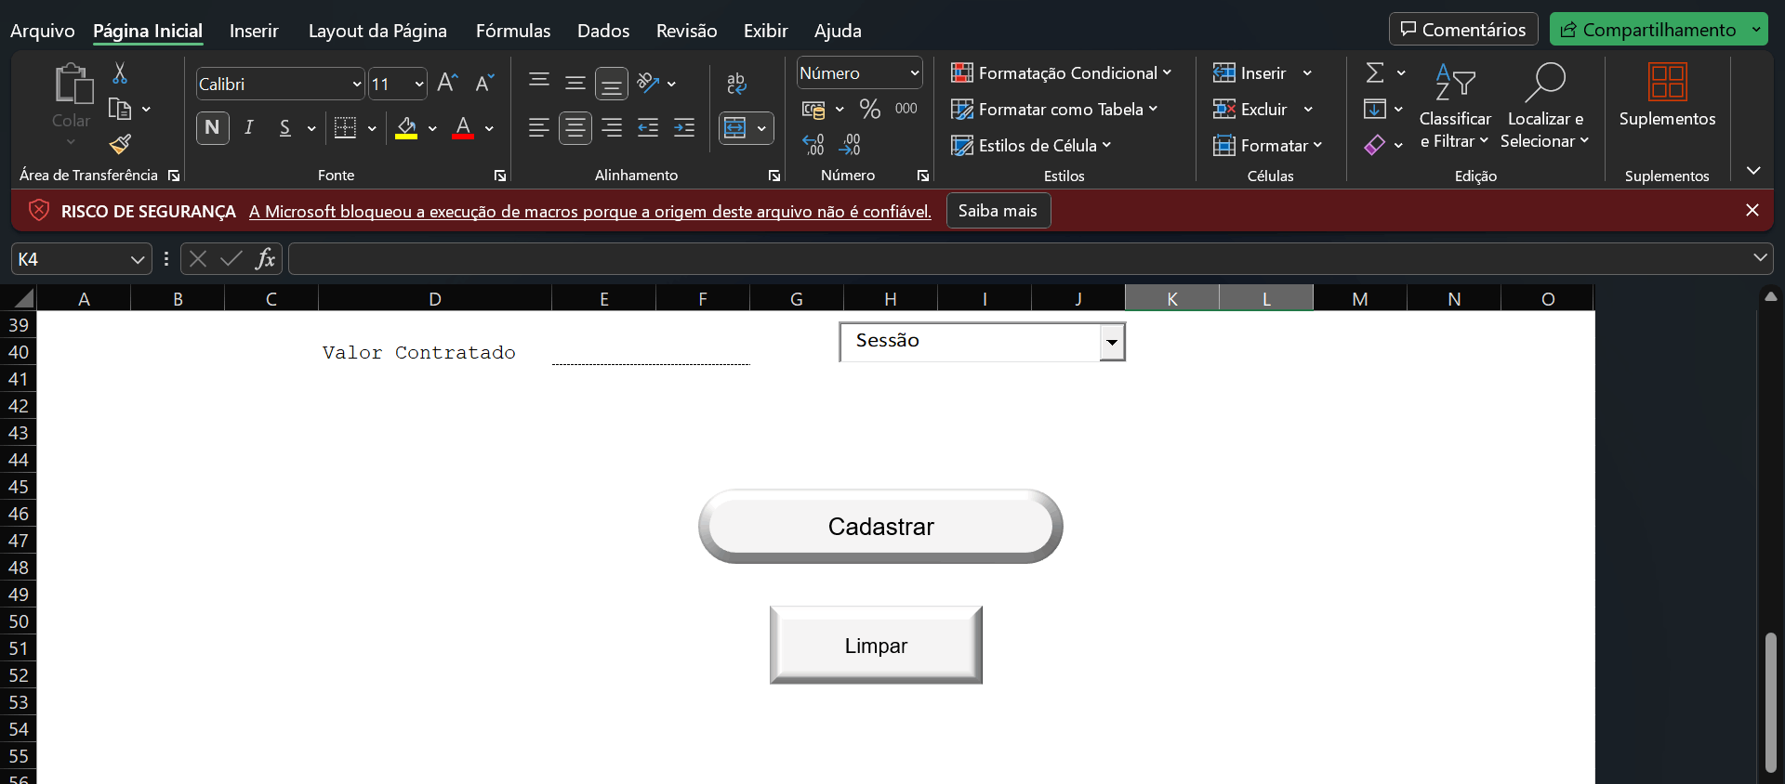Increase font size with the larger A icon

447,84
